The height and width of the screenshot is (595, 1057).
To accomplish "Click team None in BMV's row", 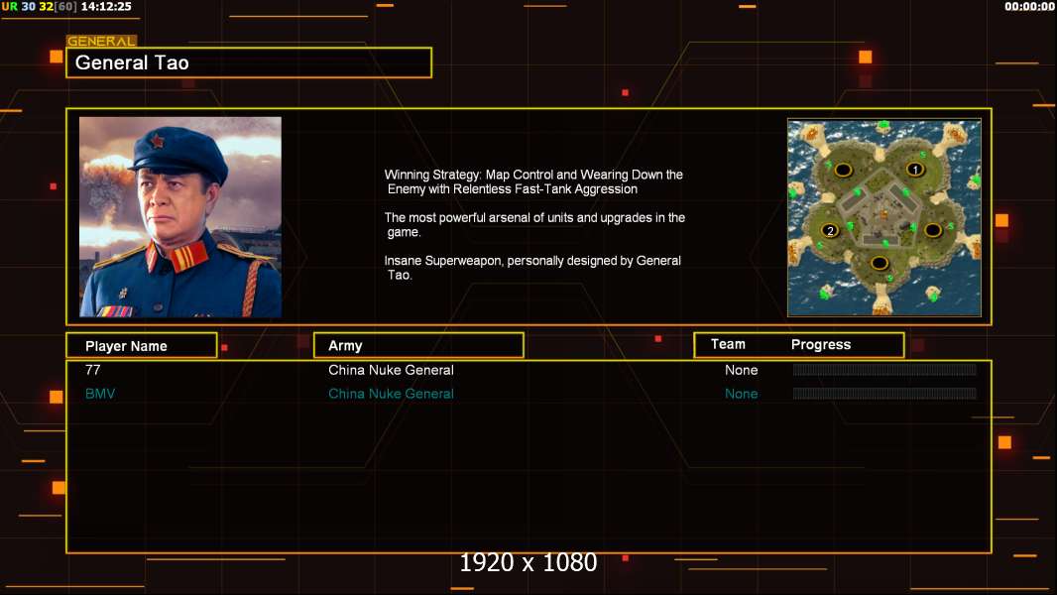I will [x=741, y=394].
